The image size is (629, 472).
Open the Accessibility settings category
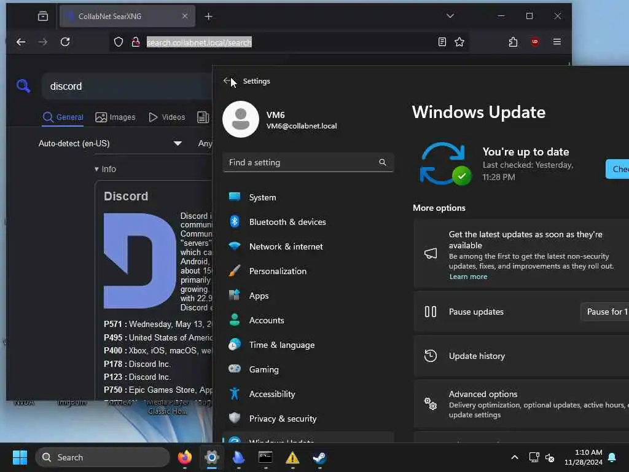click(308, 394)
